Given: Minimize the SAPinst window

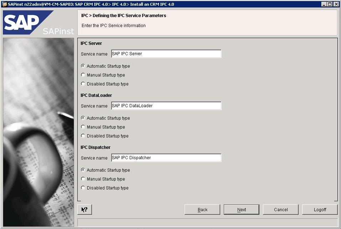Looking at the screenshot, I should (324, 4).
